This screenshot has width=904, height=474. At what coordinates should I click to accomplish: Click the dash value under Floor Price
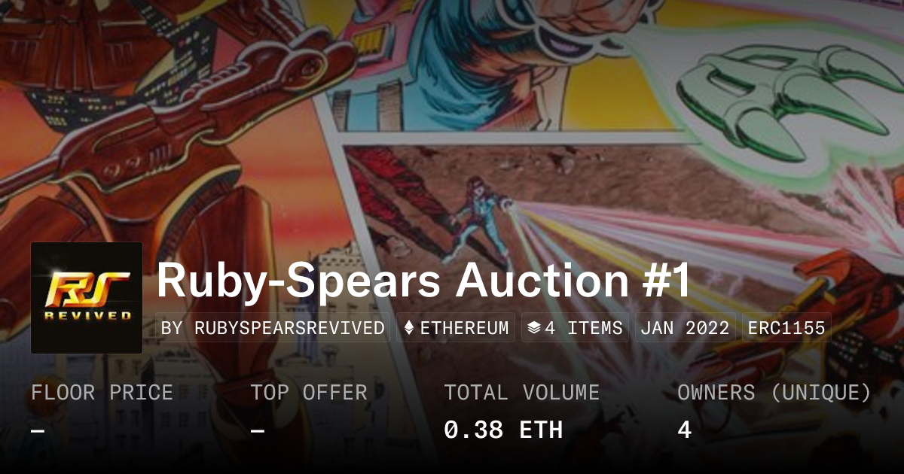tap(38, 430)
